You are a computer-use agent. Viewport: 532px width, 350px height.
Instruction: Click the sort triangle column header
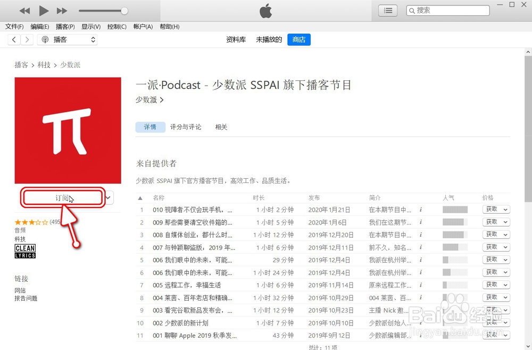click(x=140, y=198)
